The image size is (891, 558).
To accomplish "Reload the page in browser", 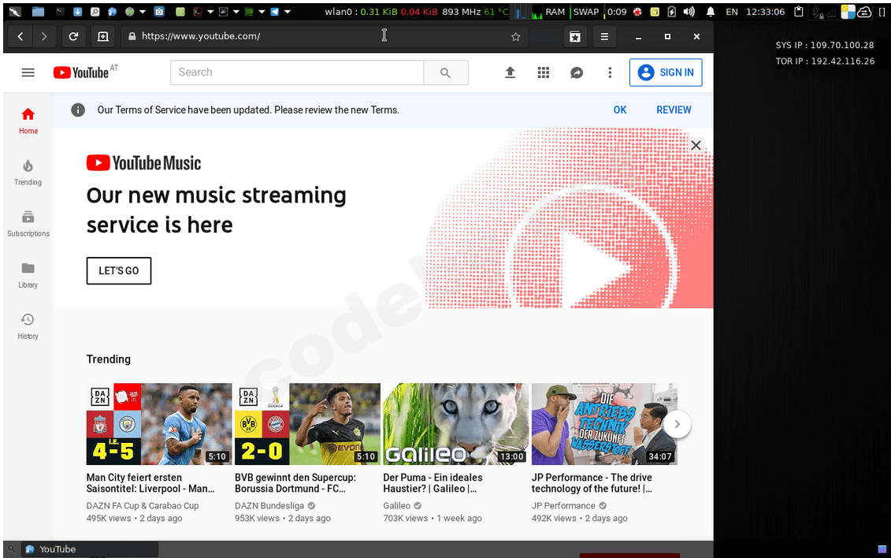I will point(73,36).
